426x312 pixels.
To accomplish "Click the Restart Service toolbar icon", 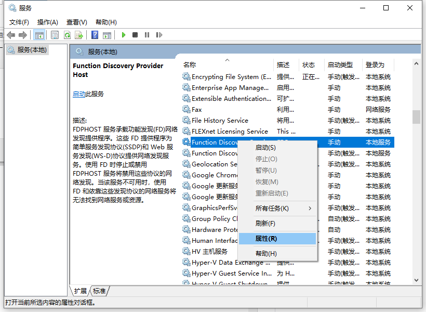I will (x=158, y=35).
